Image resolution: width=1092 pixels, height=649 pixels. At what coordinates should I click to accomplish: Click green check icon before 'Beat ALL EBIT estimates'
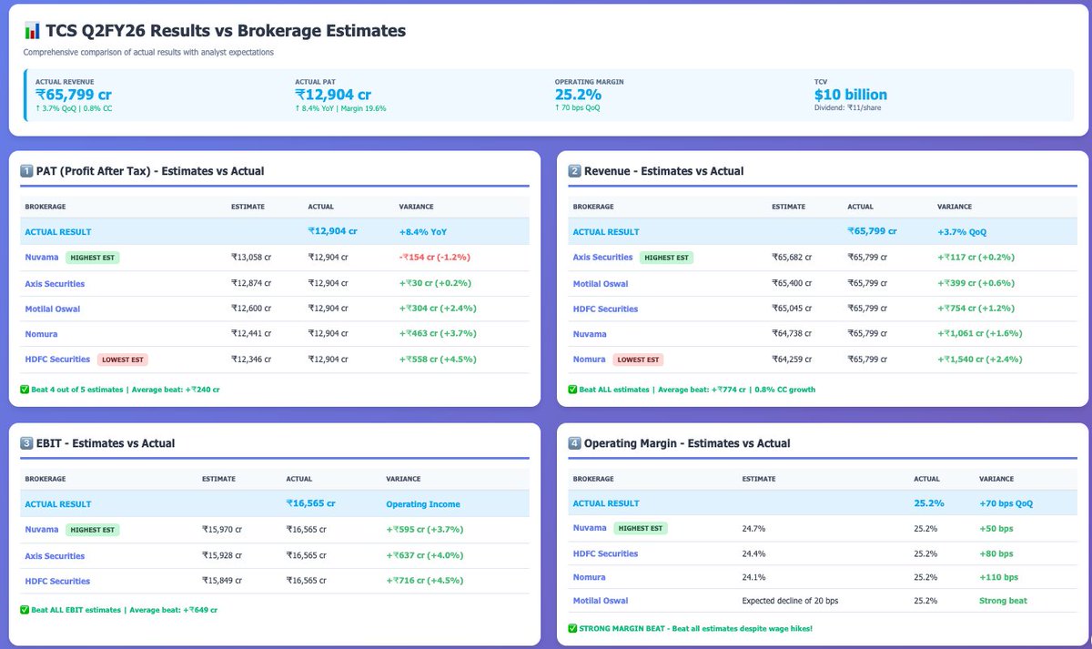(24, 610)
